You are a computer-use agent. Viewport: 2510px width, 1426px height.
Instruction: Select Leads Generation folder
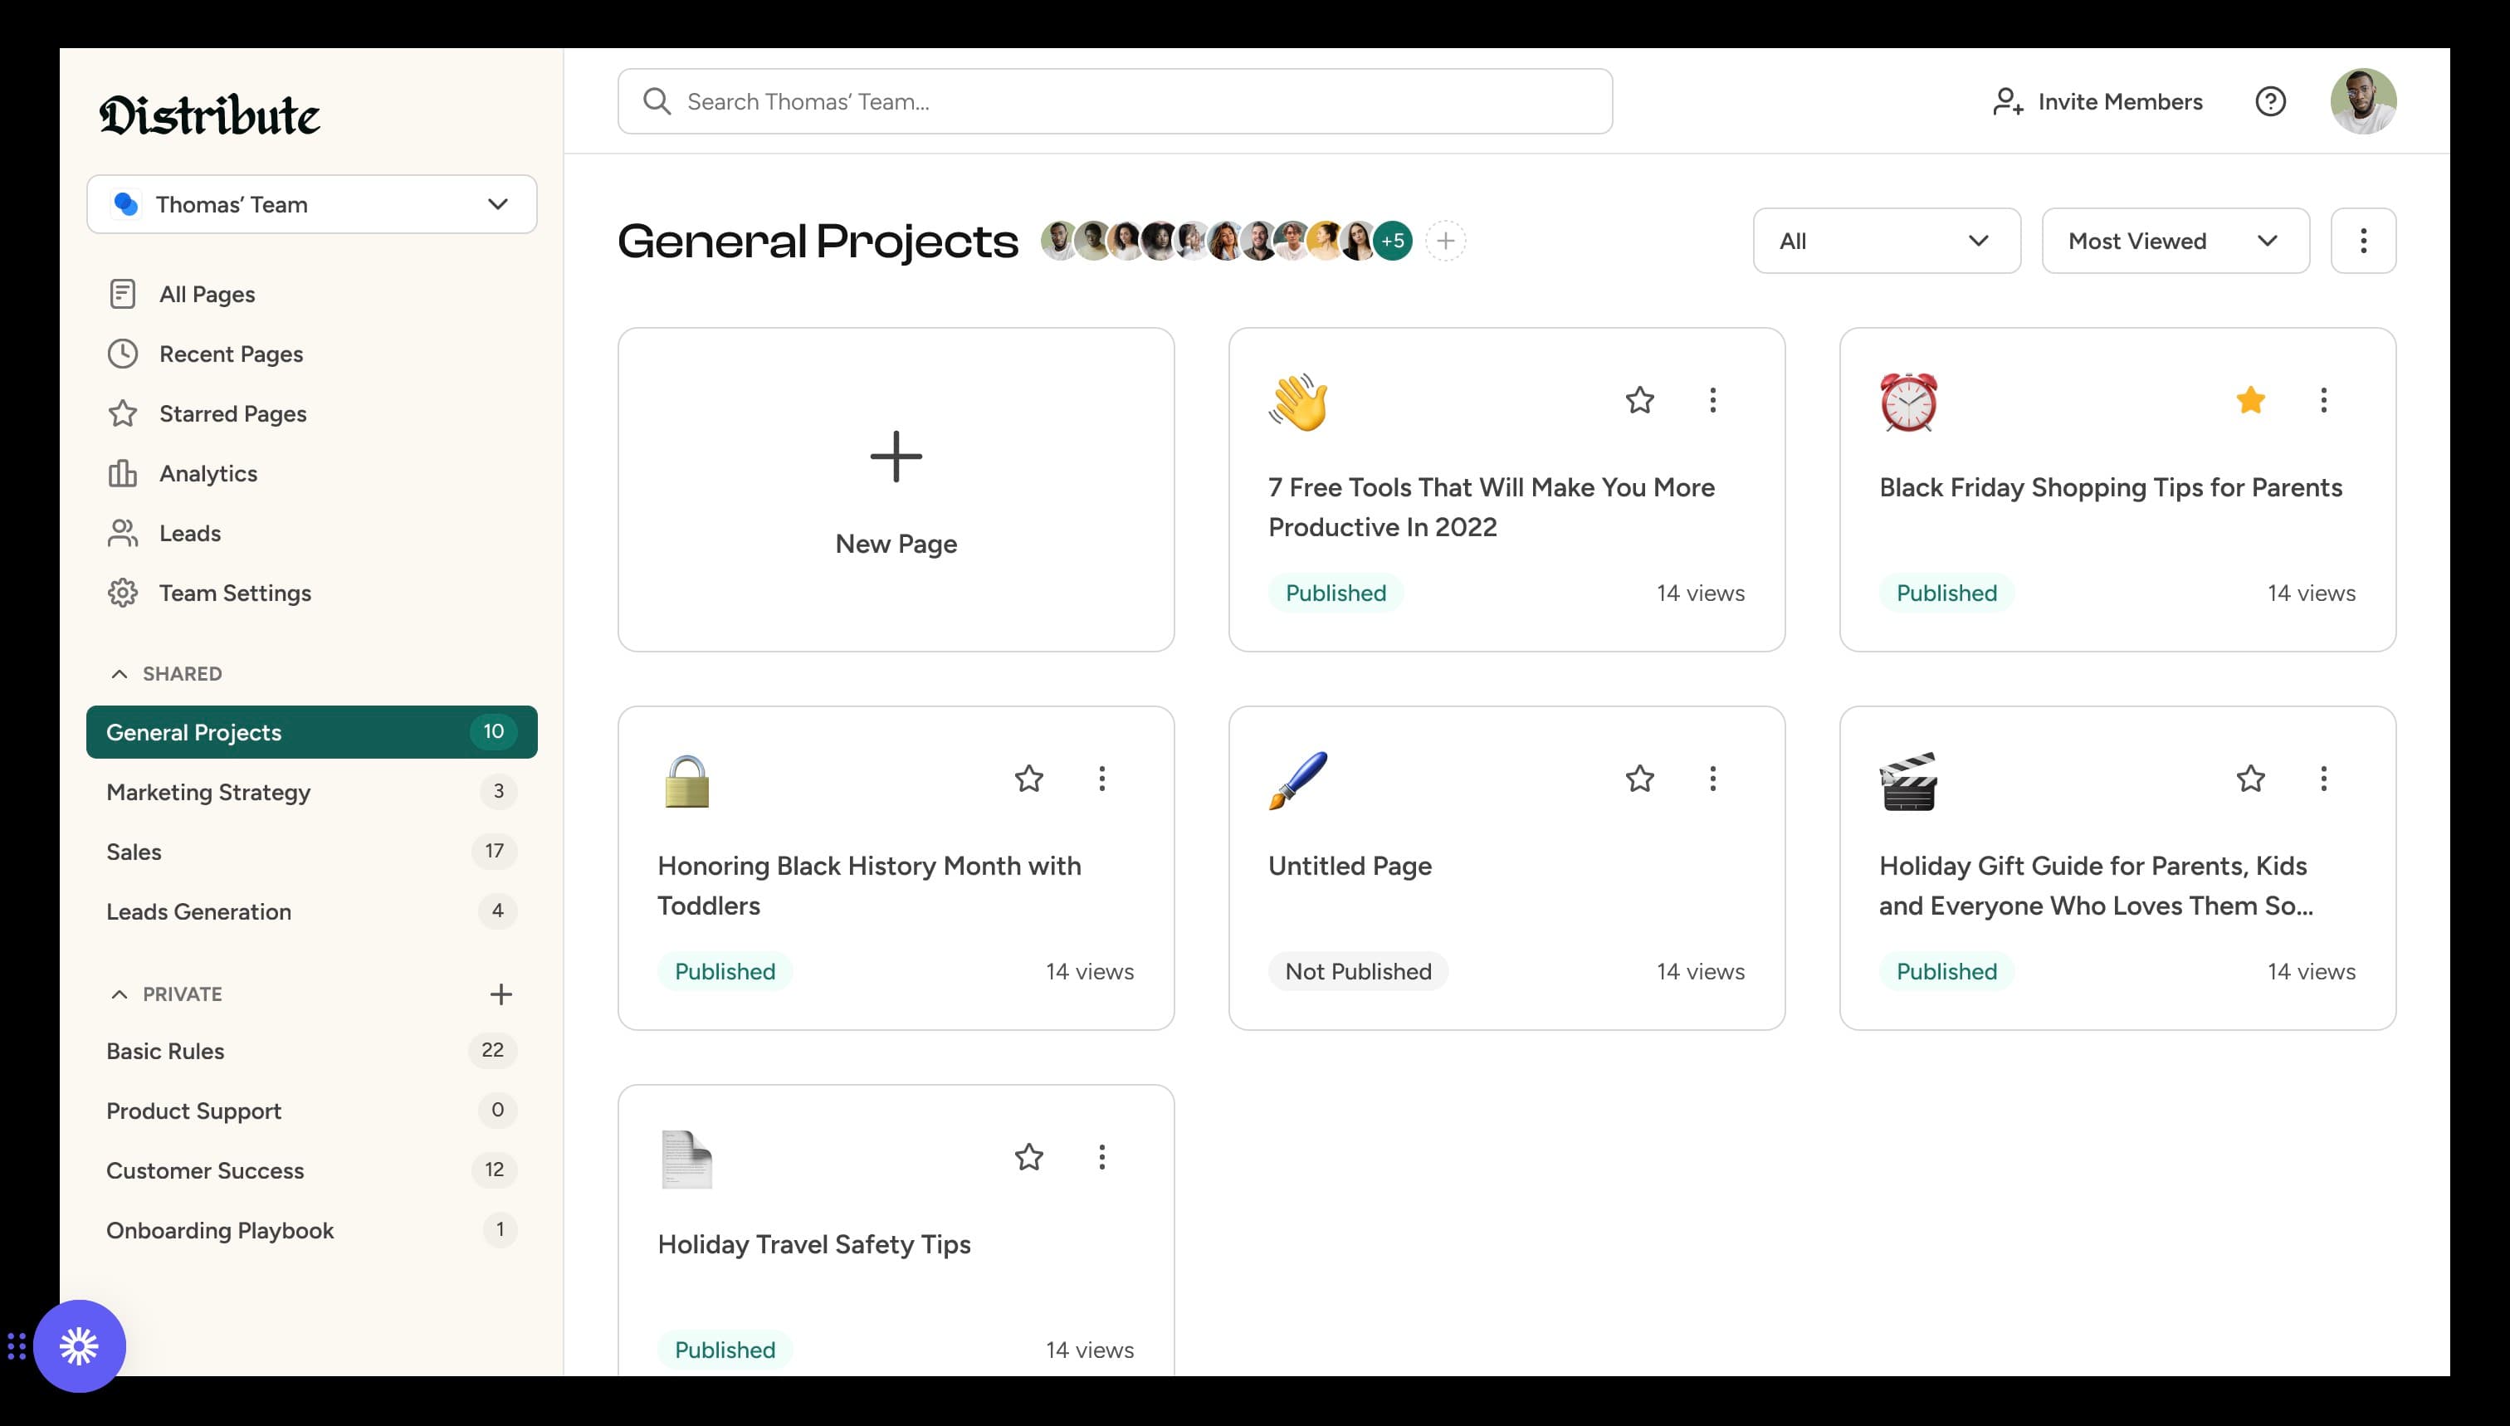[x=311, y=911]
